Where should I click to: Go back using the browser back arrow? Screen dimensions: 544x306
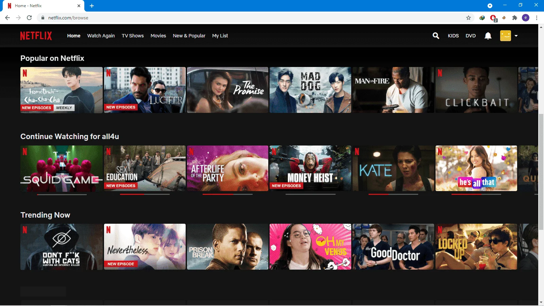7,18
